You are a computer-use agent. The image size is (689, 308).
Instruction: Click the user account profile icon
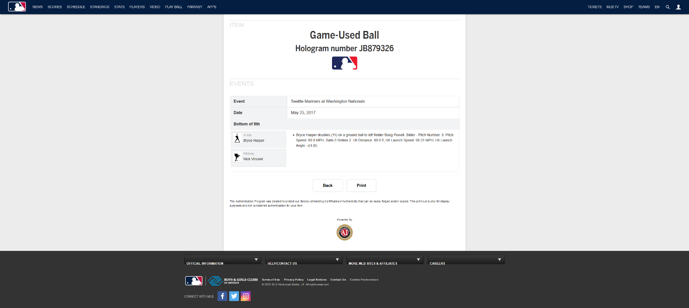tap(678, 7)
